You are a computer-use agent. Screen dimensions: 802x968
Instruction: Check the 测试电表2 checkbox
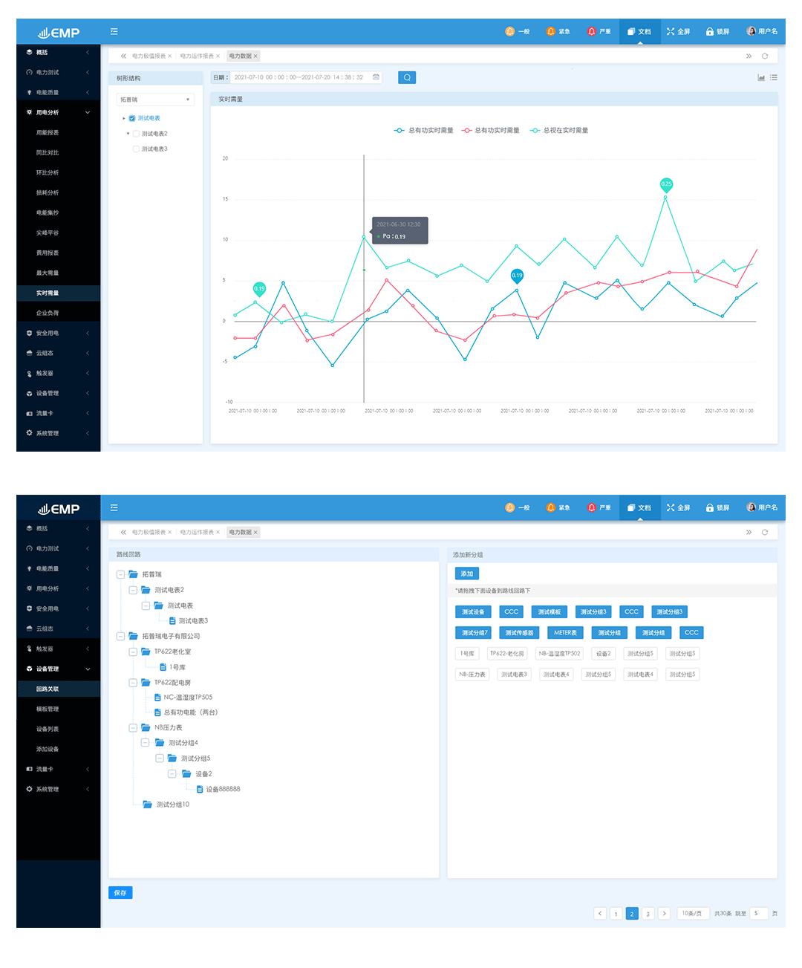click(x=136, y=134)
